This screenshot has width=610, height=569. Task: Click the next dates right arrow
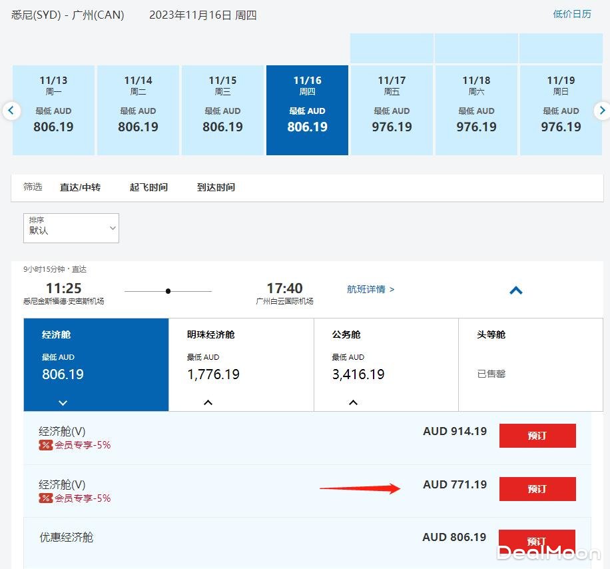(x=601, y=111)
